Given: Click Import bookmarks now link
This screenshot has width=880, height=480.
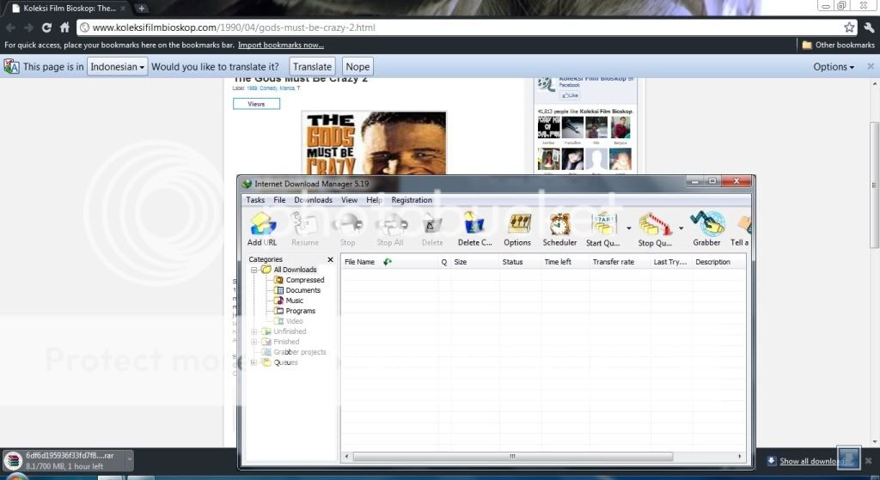Looking at the screenshot, I should (281, 45).
